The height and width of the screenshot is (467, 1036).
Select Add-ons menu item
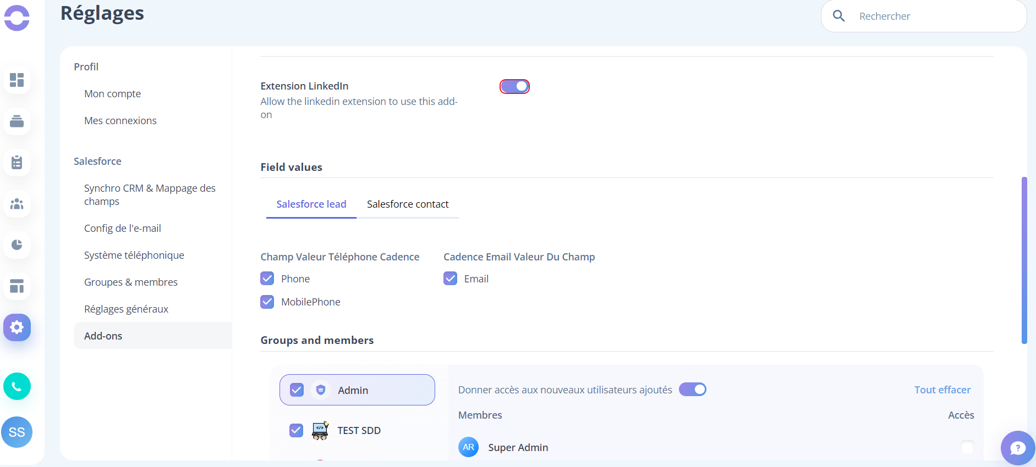[x=153, y=336]
